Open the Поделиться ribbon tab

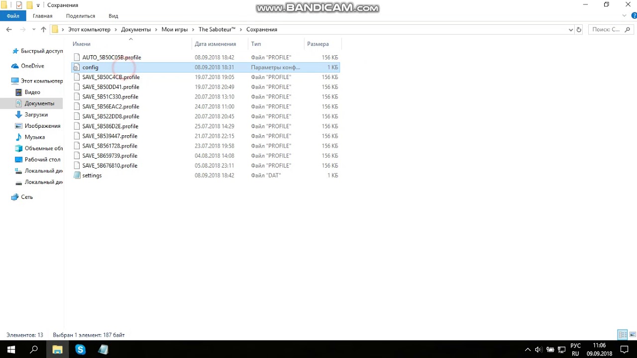[x=80, y=16]
